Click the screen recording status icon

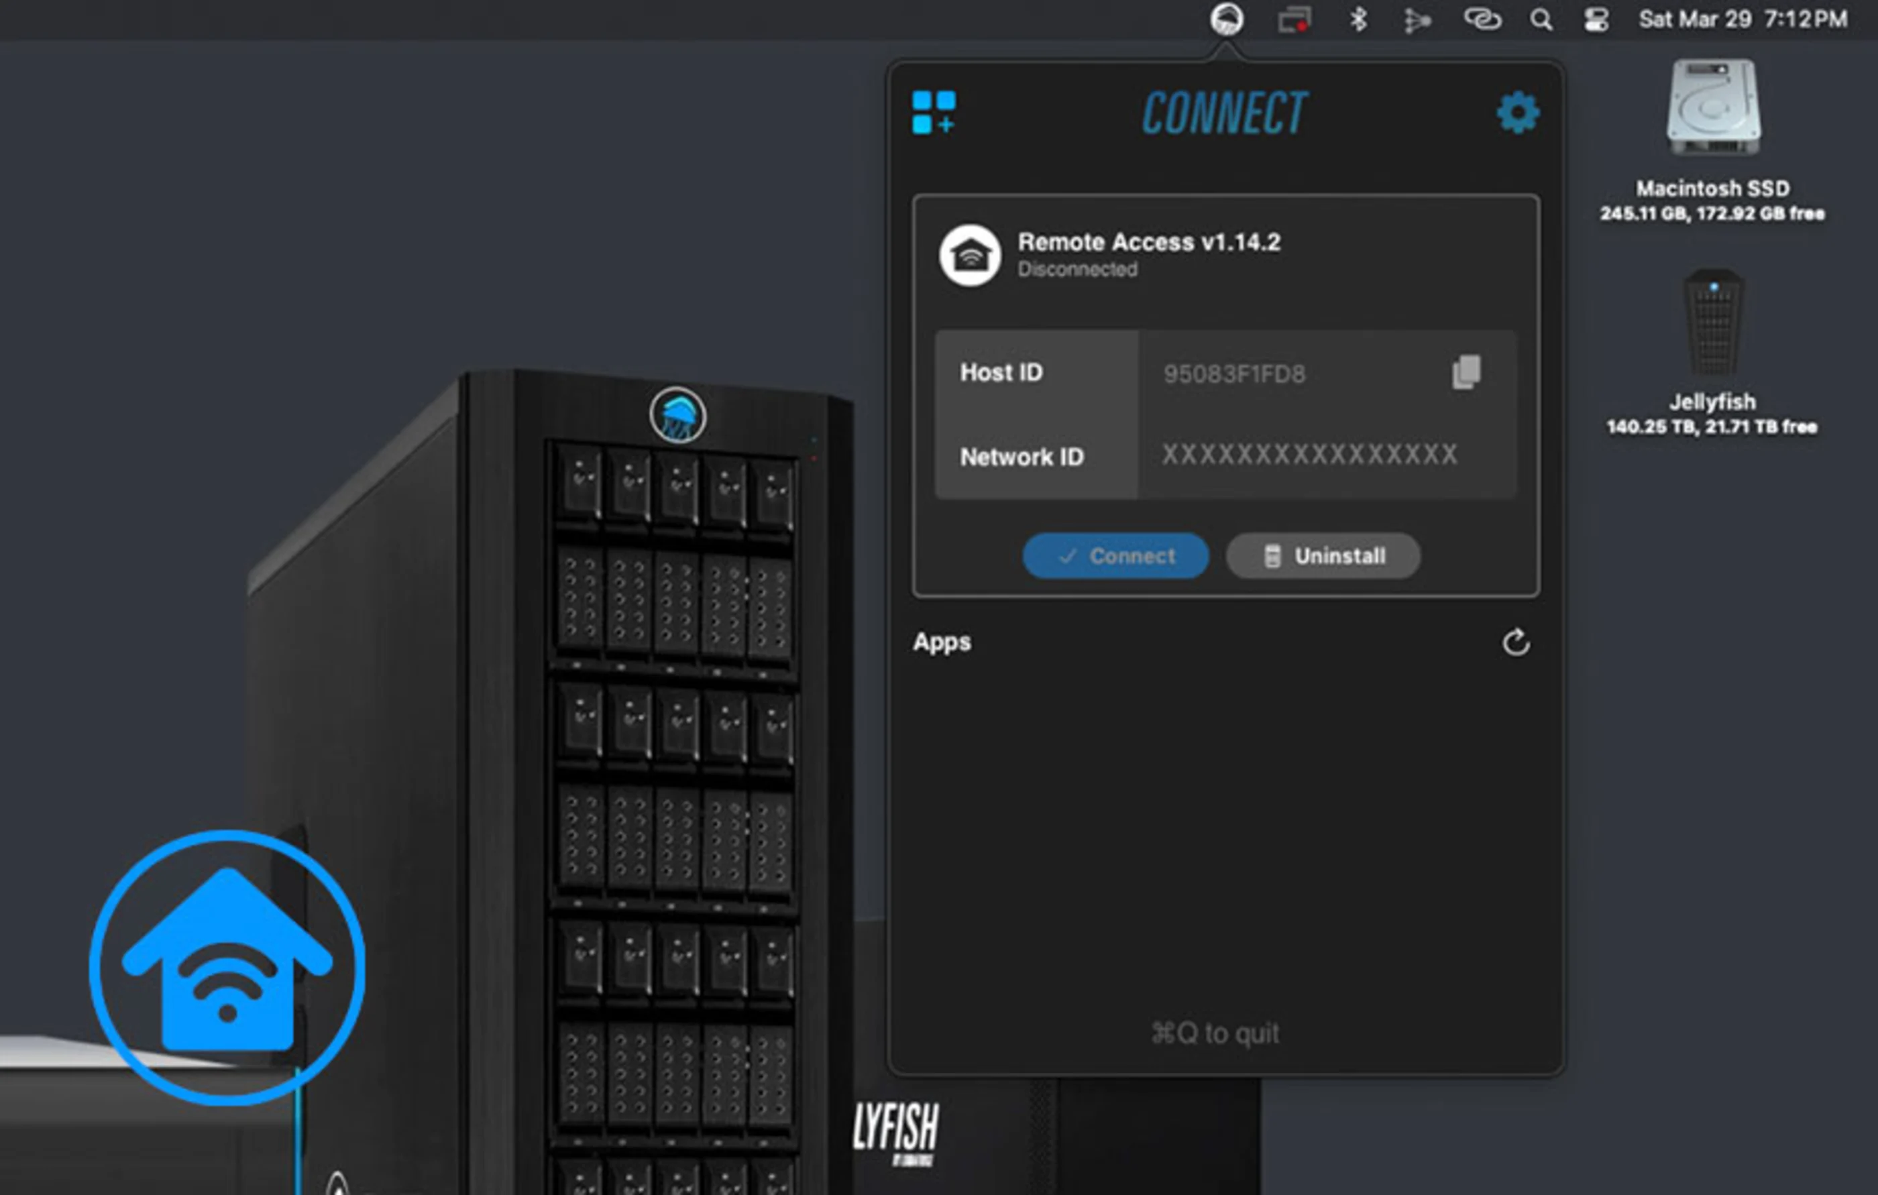[1294, 19]
